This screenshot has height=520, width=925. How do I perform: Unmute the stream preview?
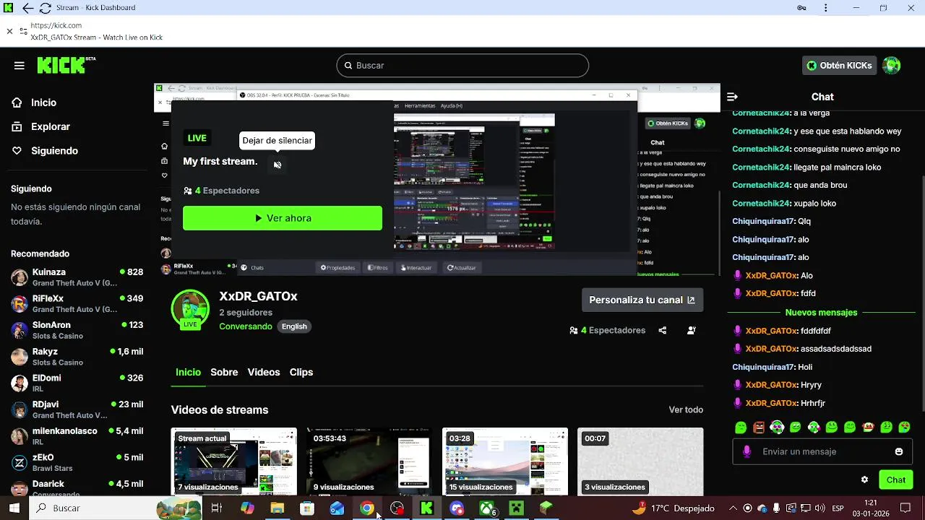pyautogui.click(x=277, y=165)
